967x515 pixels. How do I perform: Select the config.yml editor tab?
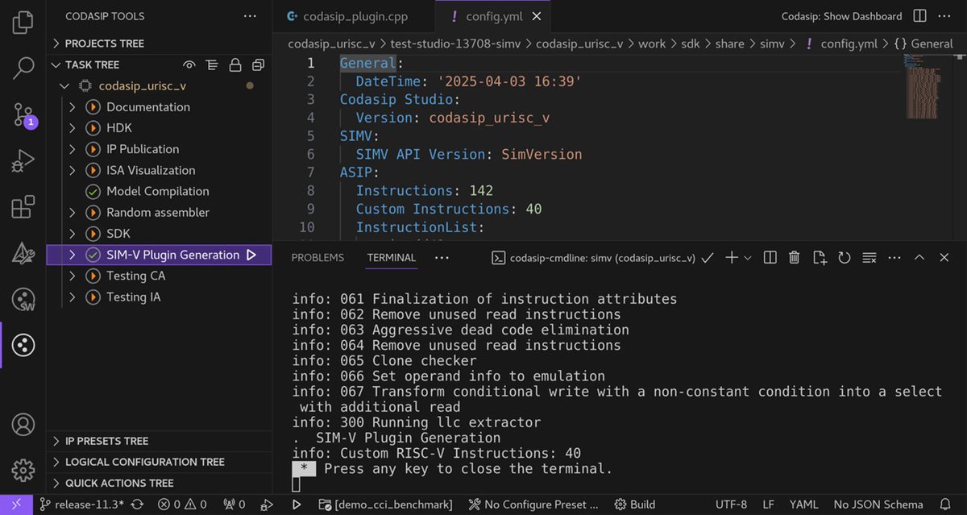click(493, 16)
